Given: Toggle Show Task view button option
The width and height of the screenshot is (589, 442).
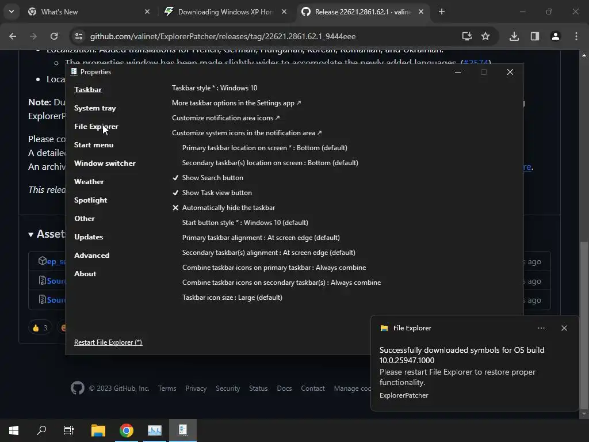Looking at the screenshot, I should [x=212, y=193].
